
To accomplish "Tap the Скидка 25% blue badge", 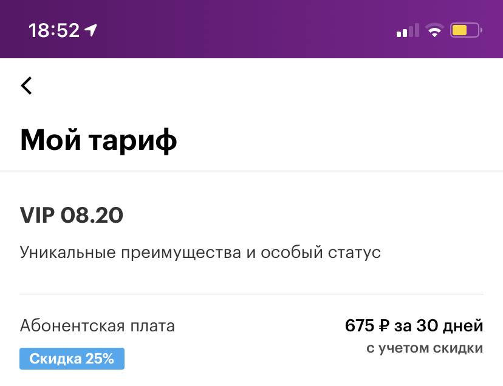I will pyautogui.click(x=72, y=359).
